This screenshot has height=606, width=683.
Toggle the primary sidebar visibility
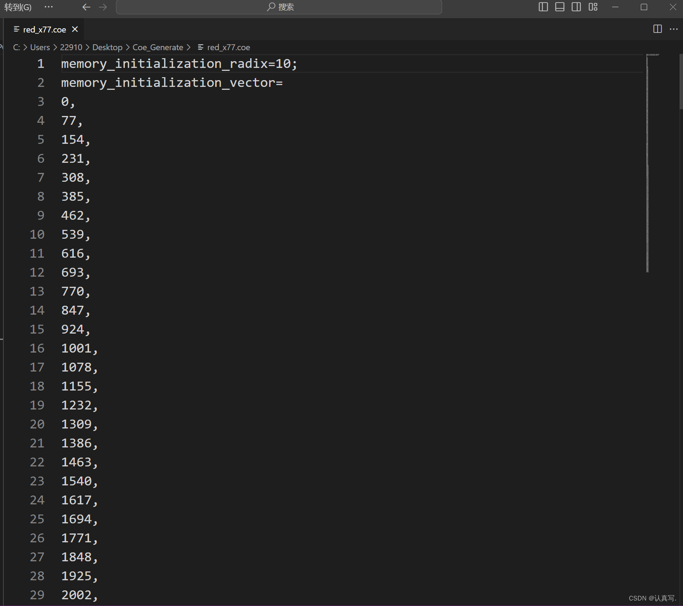click(x=543, y=7)
